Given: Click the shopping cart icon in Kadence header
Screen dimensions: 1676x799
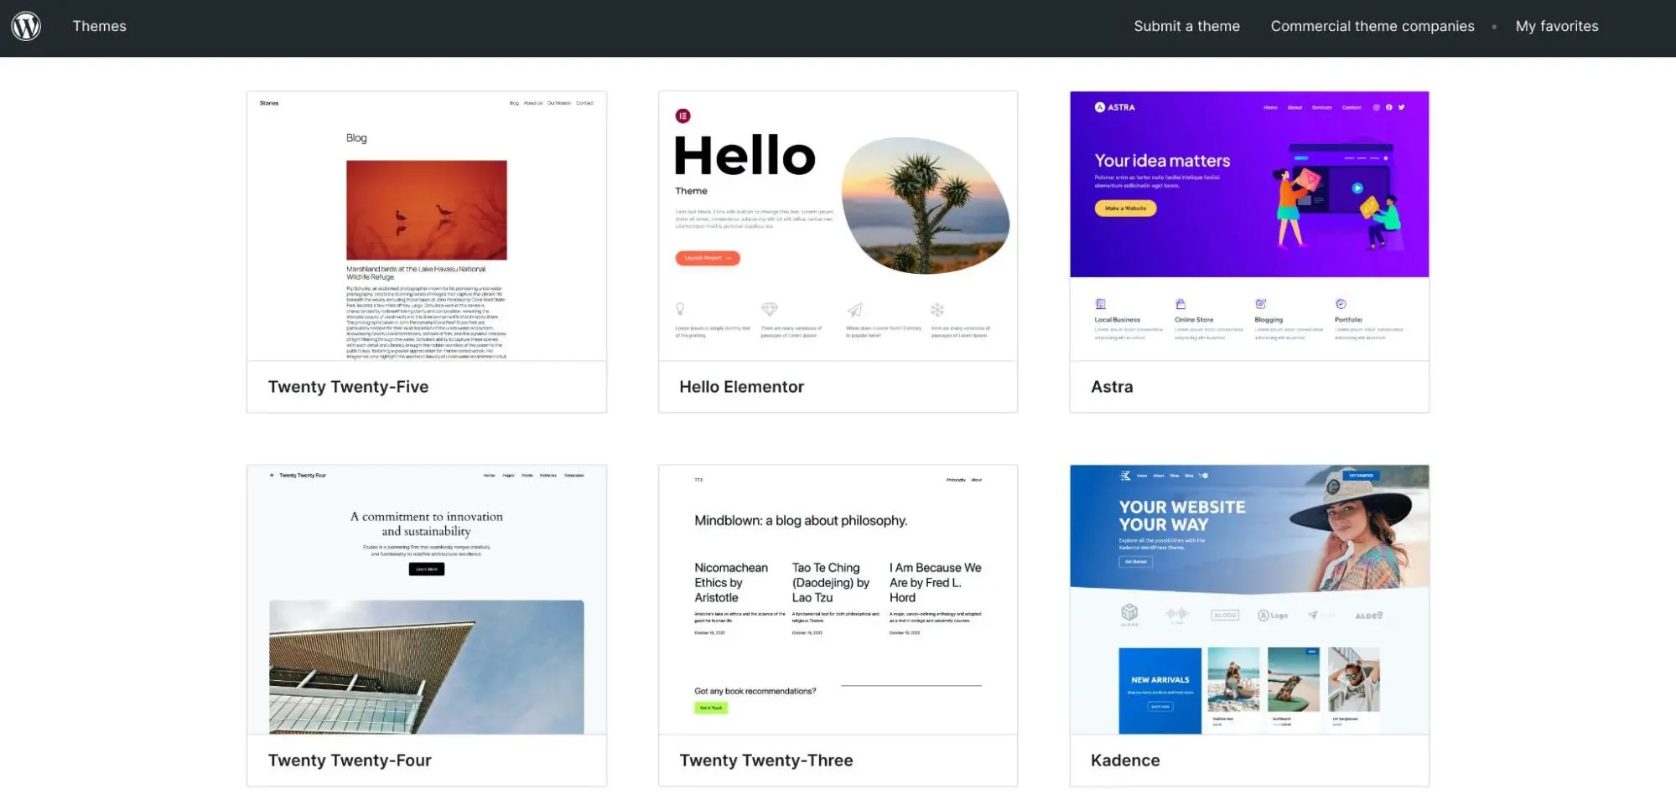Looking at the screenshot, I should (x=1202, y=476).
